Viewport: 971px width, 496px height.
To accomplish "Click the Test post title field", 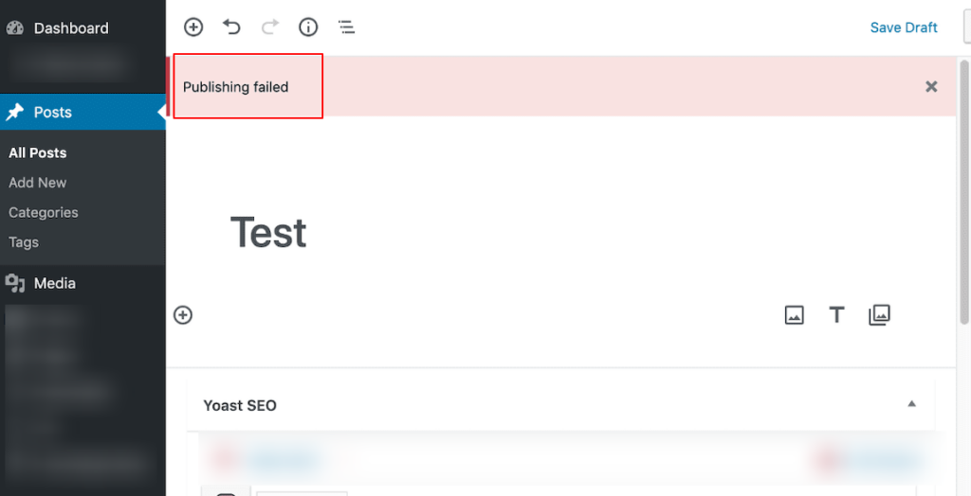I will pos(268,232).
